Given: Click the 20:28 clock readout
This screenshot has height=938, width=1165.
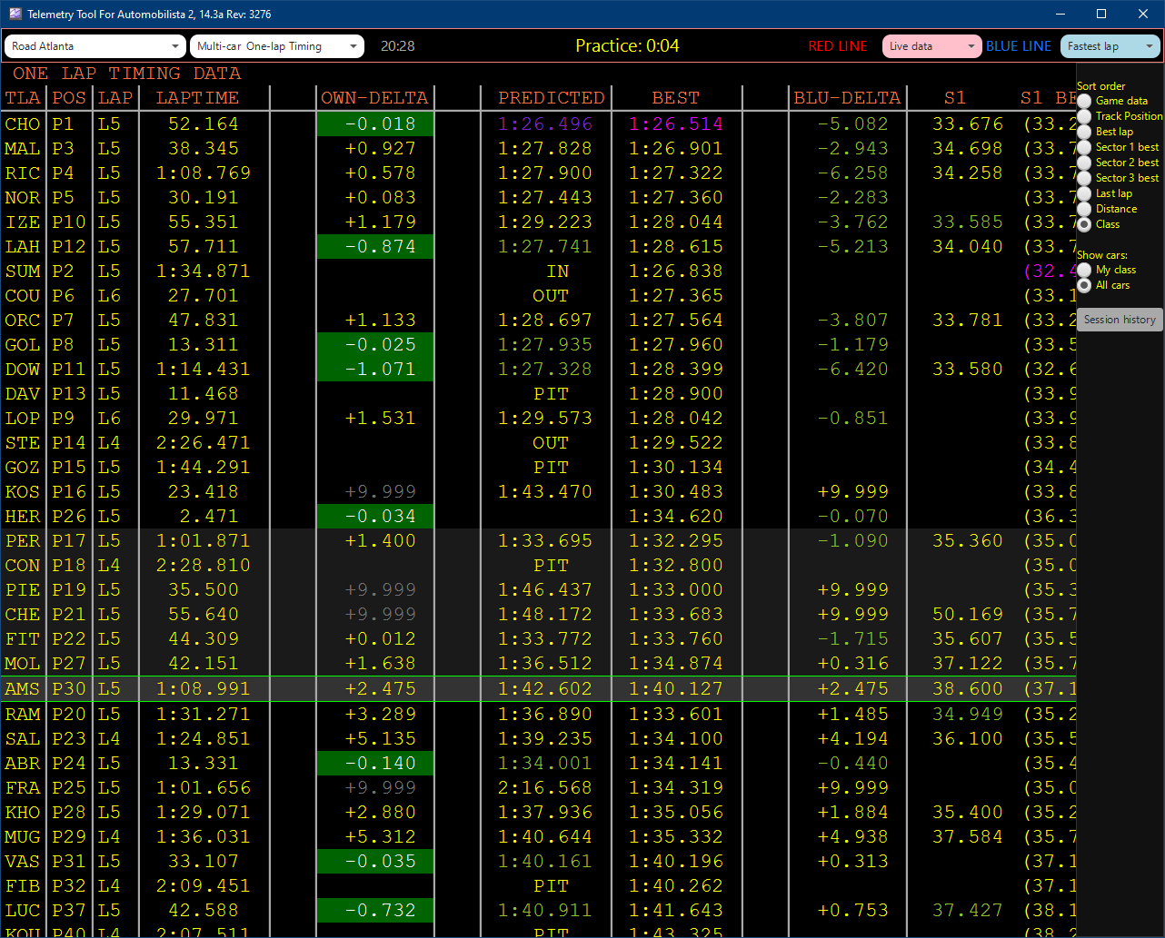Looking at the screenshot, I should click(x=397, y=46).
